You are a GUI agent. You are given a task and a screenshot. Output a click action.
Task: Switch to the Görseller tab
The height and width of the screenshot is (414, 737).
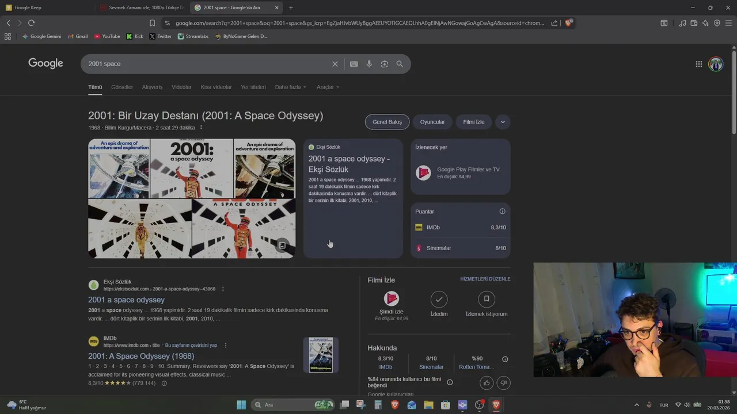(122, 87)
